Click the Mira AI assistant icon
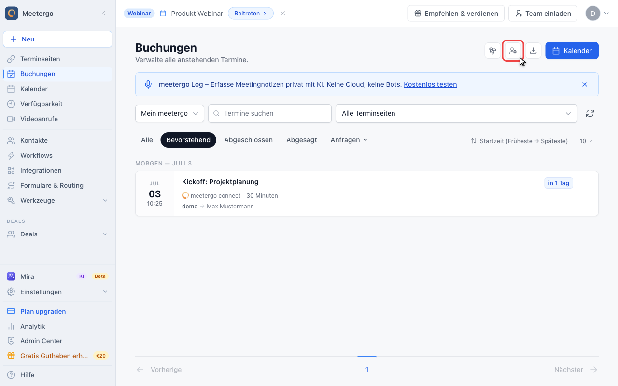This screenshot has width=618, height=386. click(11, 276)
